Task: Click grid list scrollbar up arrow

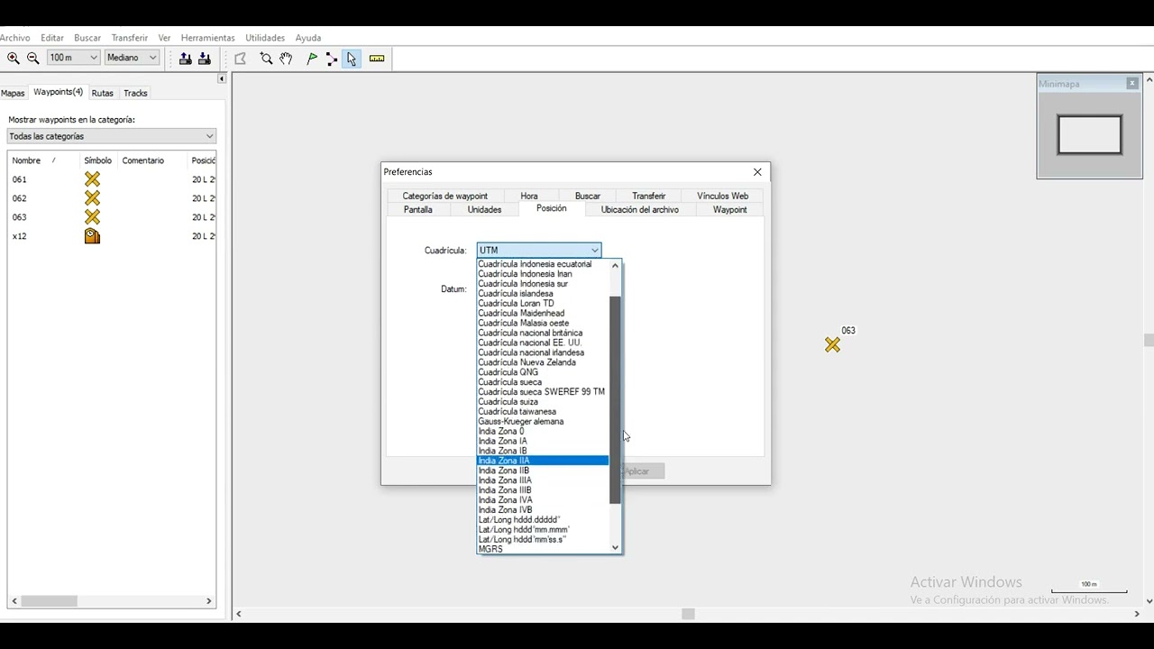Action: coord(616,266)
